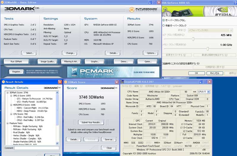Open the Edit menu in CrystalCPUID

[138, 86]
